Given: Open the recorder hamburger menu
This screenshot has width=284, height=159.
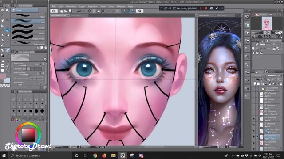Looking at the screenshot, I should pyautogui.click(x=161, y=8).
